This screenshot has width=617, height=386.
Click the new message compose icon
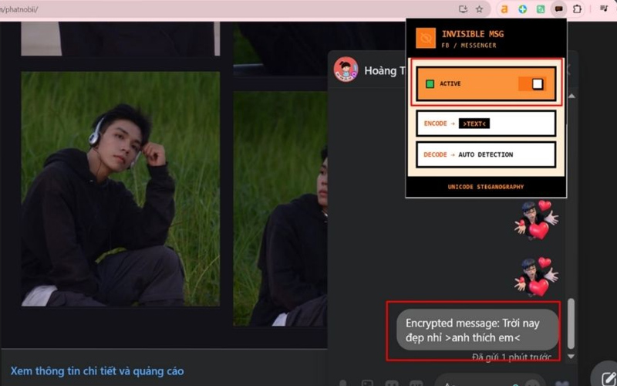(x=604, y=375)
